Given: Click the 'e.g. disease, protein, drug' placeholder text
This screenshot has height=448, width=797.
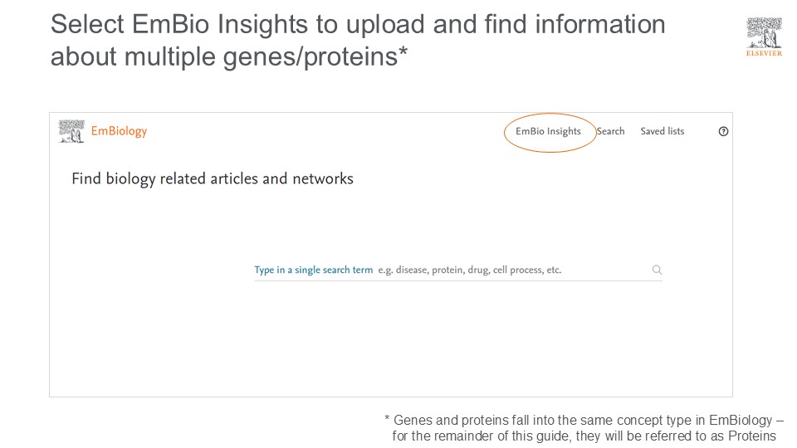Looking at the screenshot, I should tap(470, 270).
